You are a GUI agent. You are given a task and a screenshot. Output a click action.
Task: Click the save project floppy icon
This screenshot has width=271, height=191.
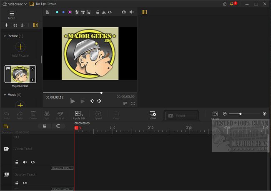tap(32, 4)
